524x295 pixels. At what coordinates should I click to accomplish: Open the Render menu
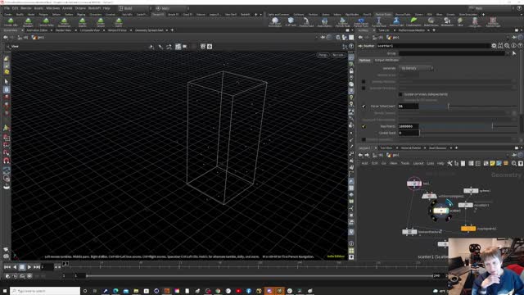click(x=26, y=8)
